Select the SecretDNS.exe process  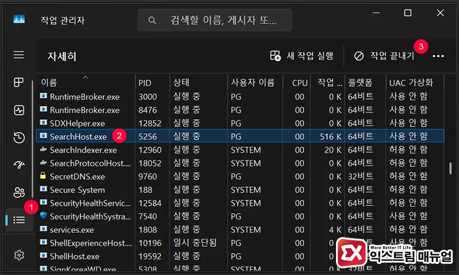click(x=240, y=177)
